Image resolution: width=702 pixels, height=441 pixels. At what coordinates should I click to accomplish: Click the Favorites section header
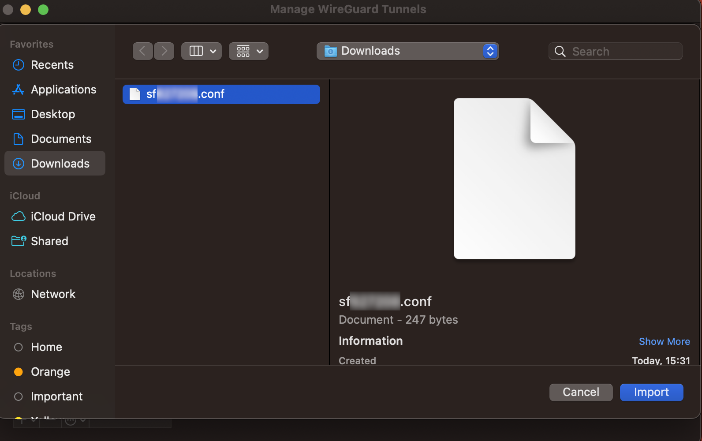32,44
